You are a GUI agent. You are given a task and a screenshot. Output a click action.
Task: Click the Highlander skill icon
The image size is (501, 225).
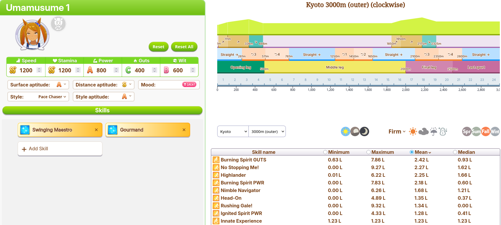point(216,175)
